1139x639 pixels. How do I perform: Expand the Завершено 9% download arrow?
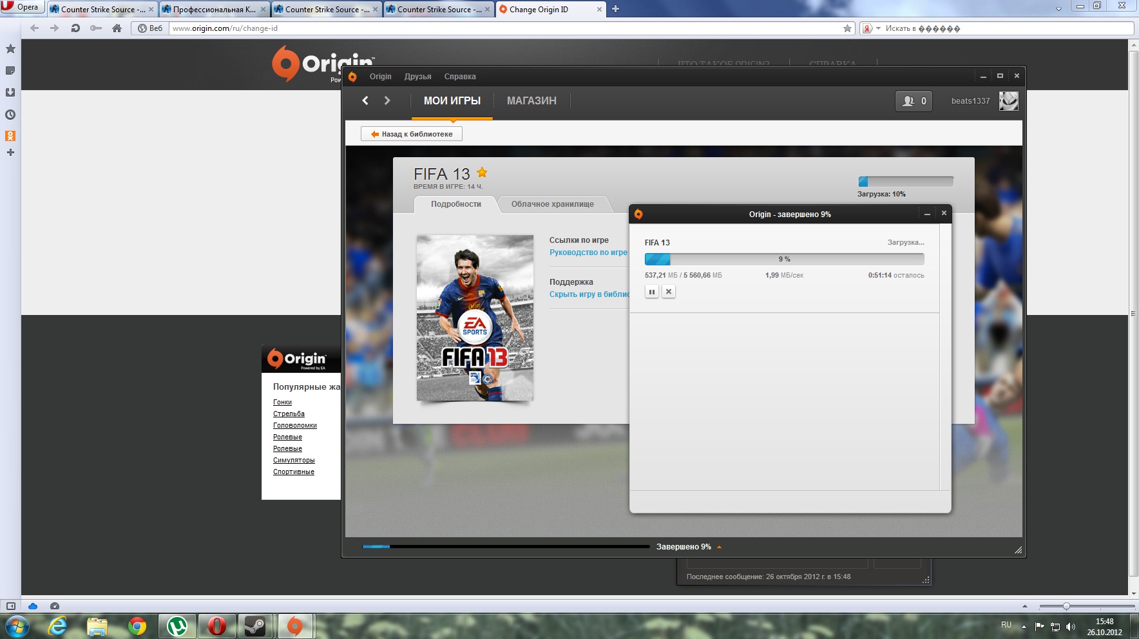[719, 547]
